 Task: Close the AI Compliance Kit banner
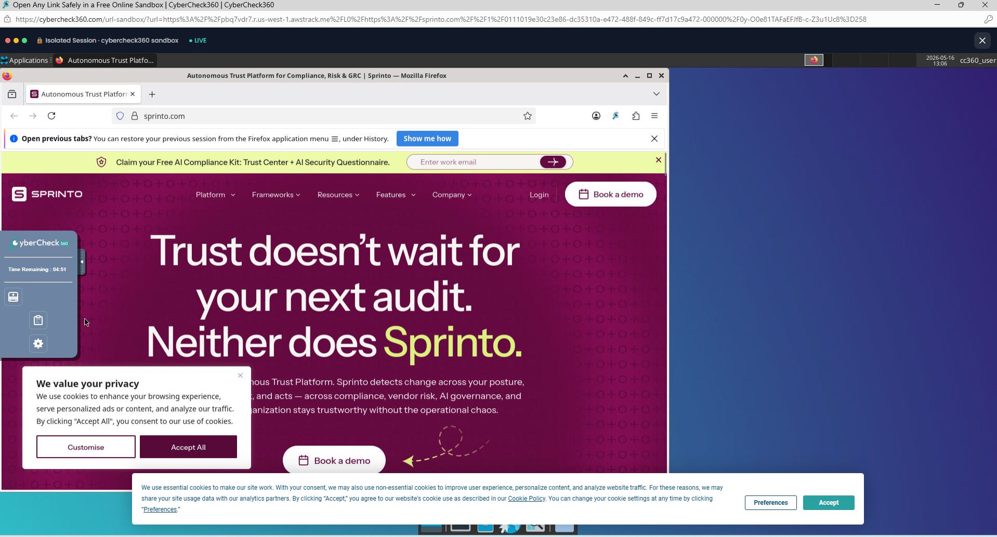point(658,160)
